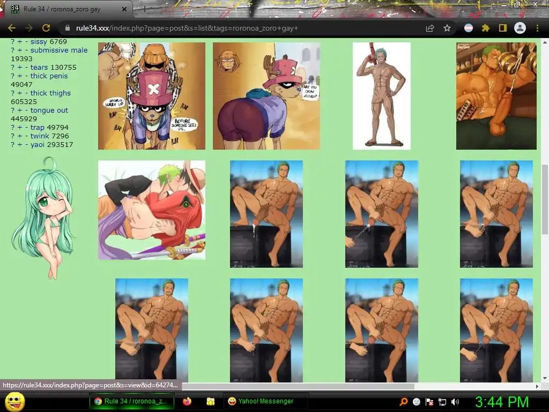Switch to Yahoo! Messenger taskbar button
The height and width of the screenshot is (412, 549).
[x=265, y=401]
